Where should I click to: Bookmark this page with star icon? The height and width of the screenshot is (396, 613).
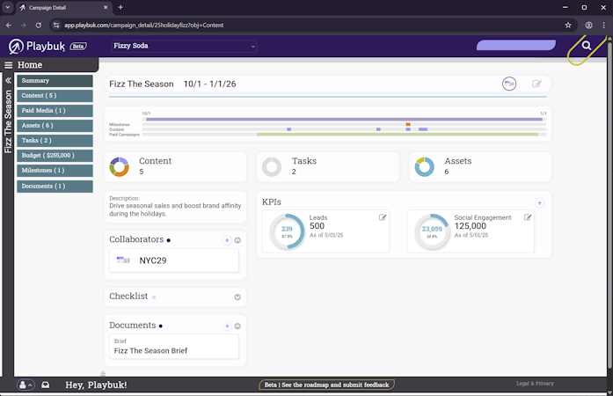pos(568,25)
